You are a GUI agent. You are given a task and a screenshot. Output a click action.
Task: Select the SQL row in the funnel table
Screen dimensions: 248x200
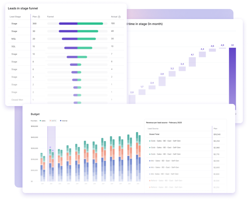tap(14, 46)
